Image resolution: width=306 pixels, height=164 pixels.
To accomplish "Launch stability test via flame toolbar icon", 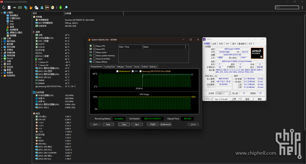I will (x=31, y=7).
